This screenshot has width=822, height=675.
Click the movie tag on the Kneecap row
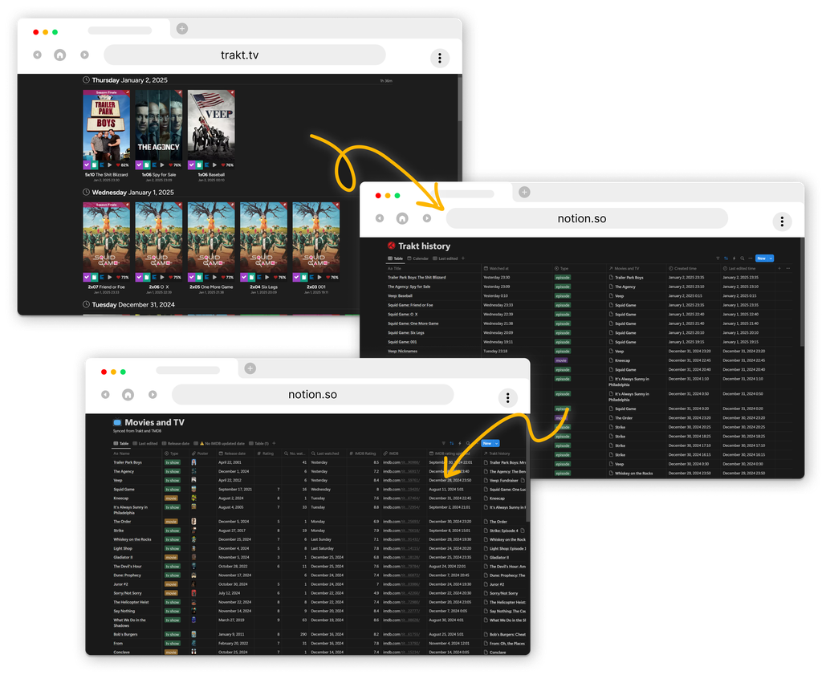click(561, 360)
